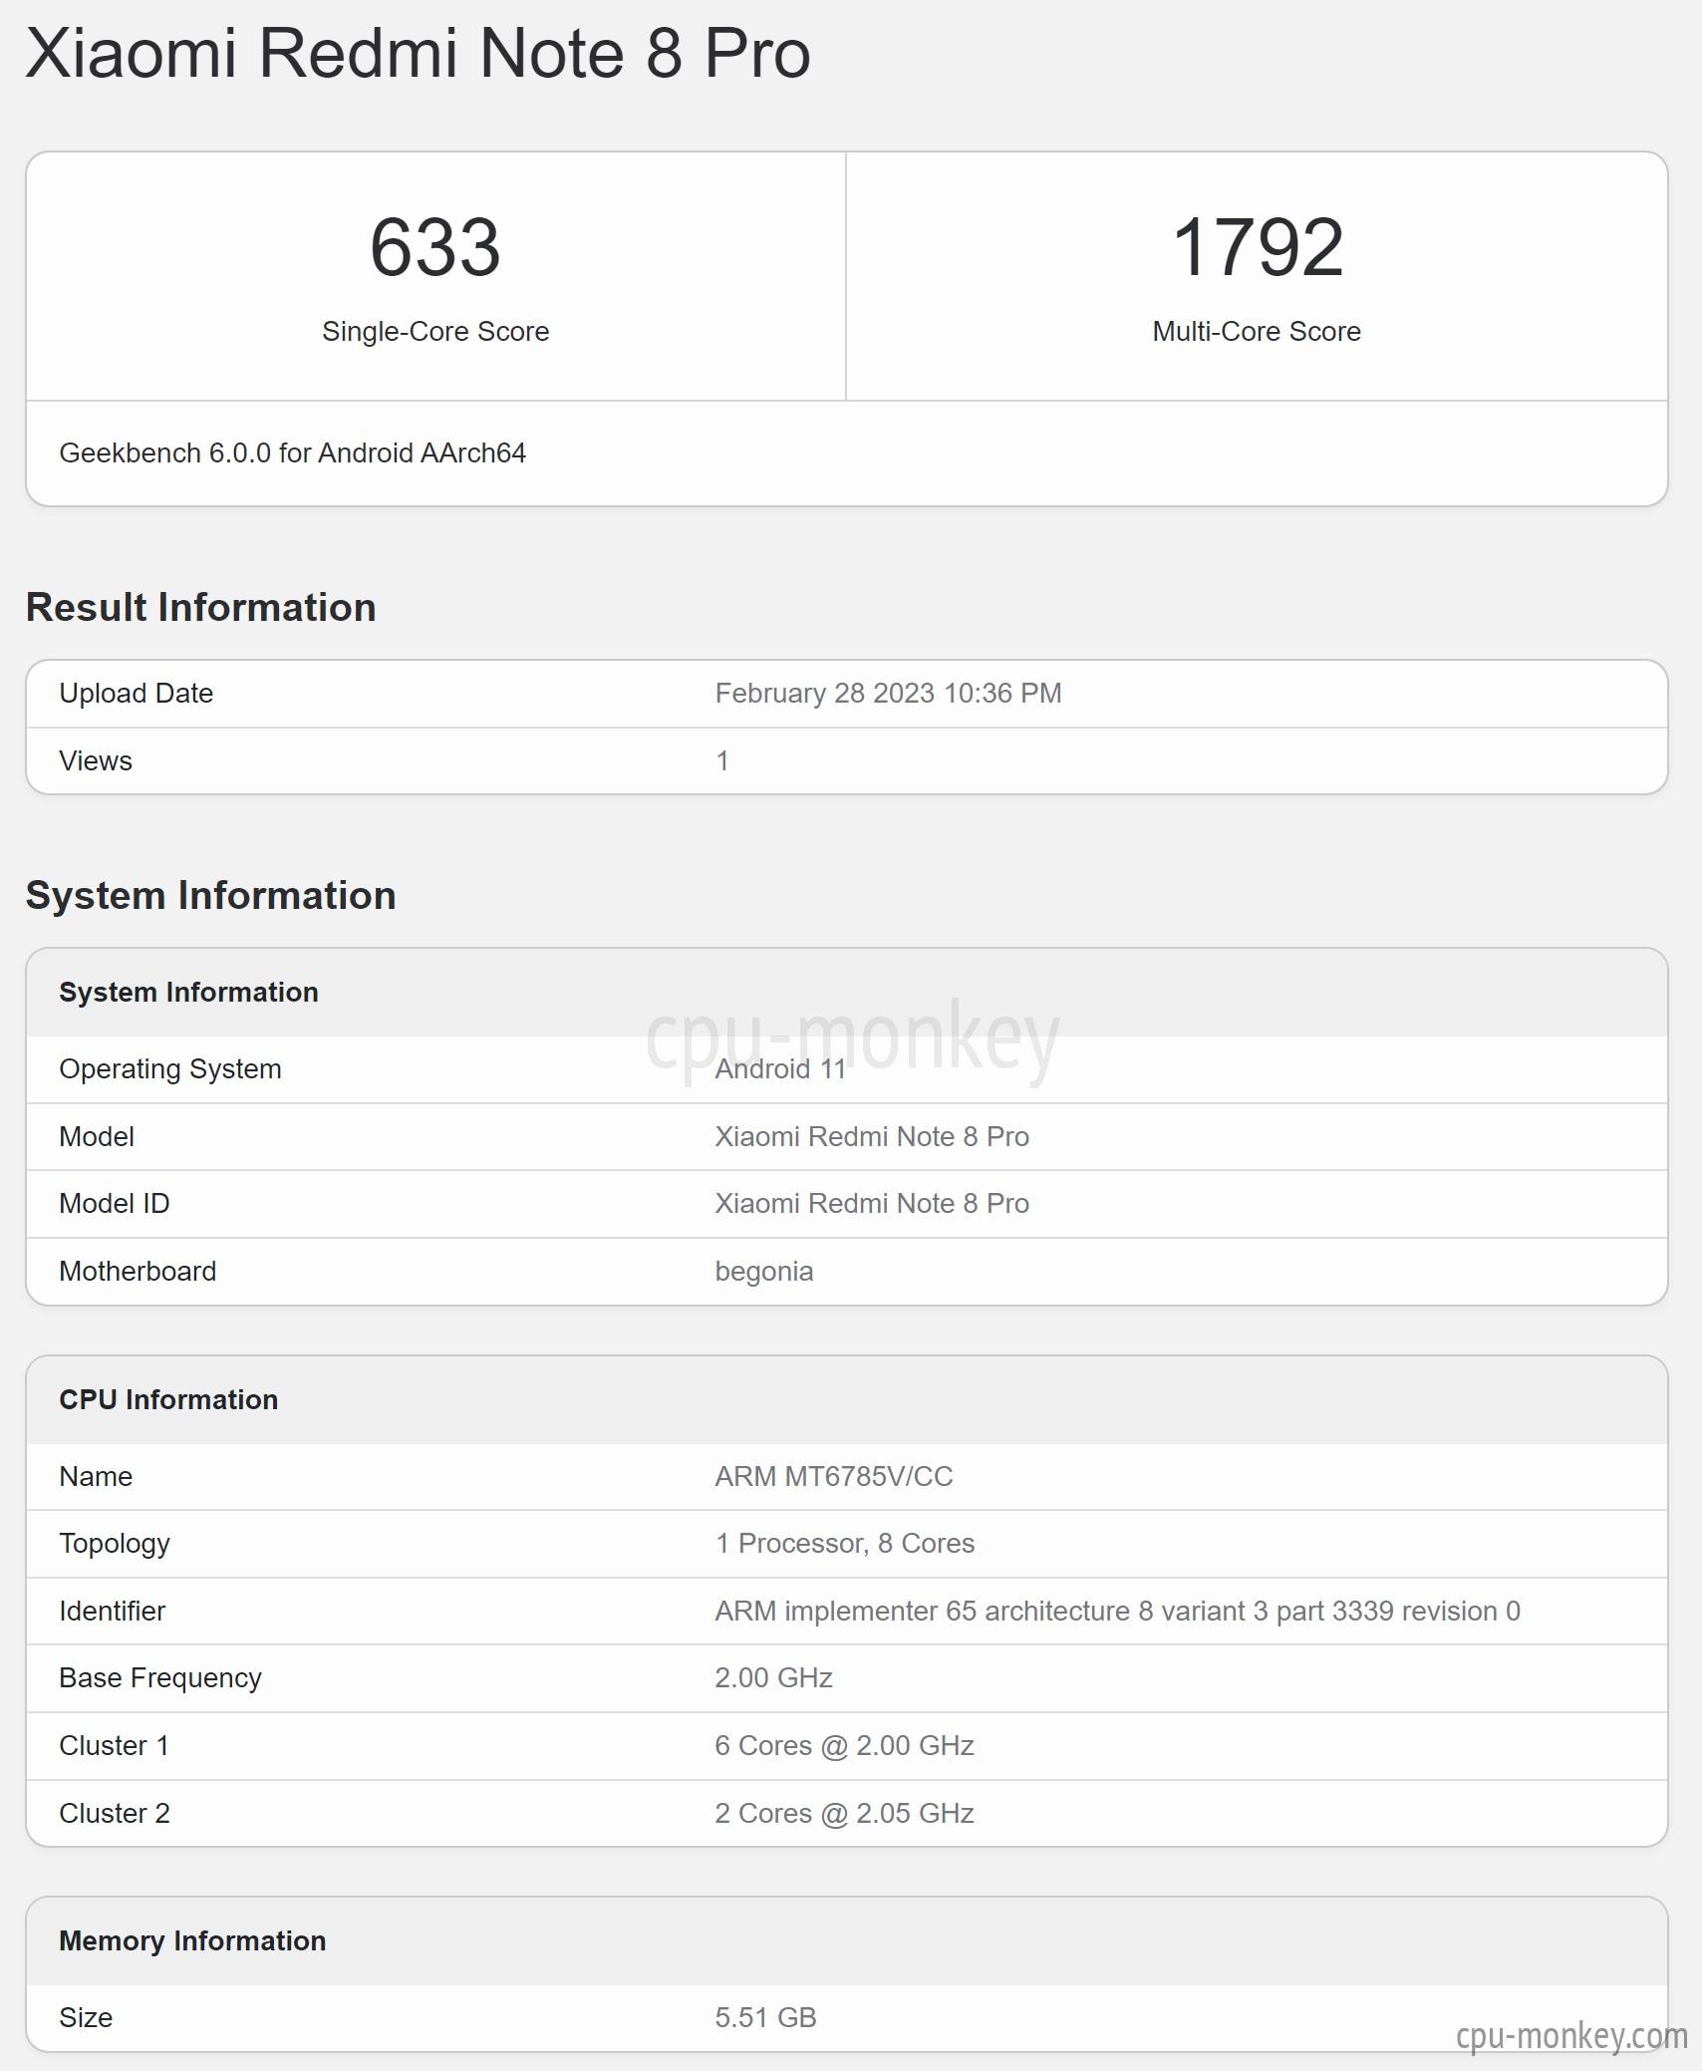The height and width of the screenshot is (2071, 1702).
Task: Click the Single-Core Score label
Action: point(435,331)
